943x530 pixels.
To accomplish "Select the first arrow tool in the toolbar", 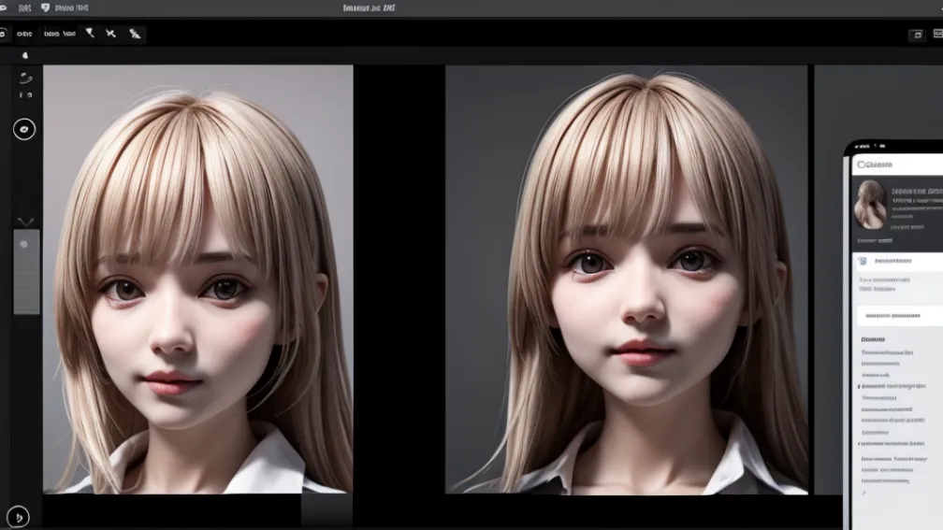I will (90, 33).
